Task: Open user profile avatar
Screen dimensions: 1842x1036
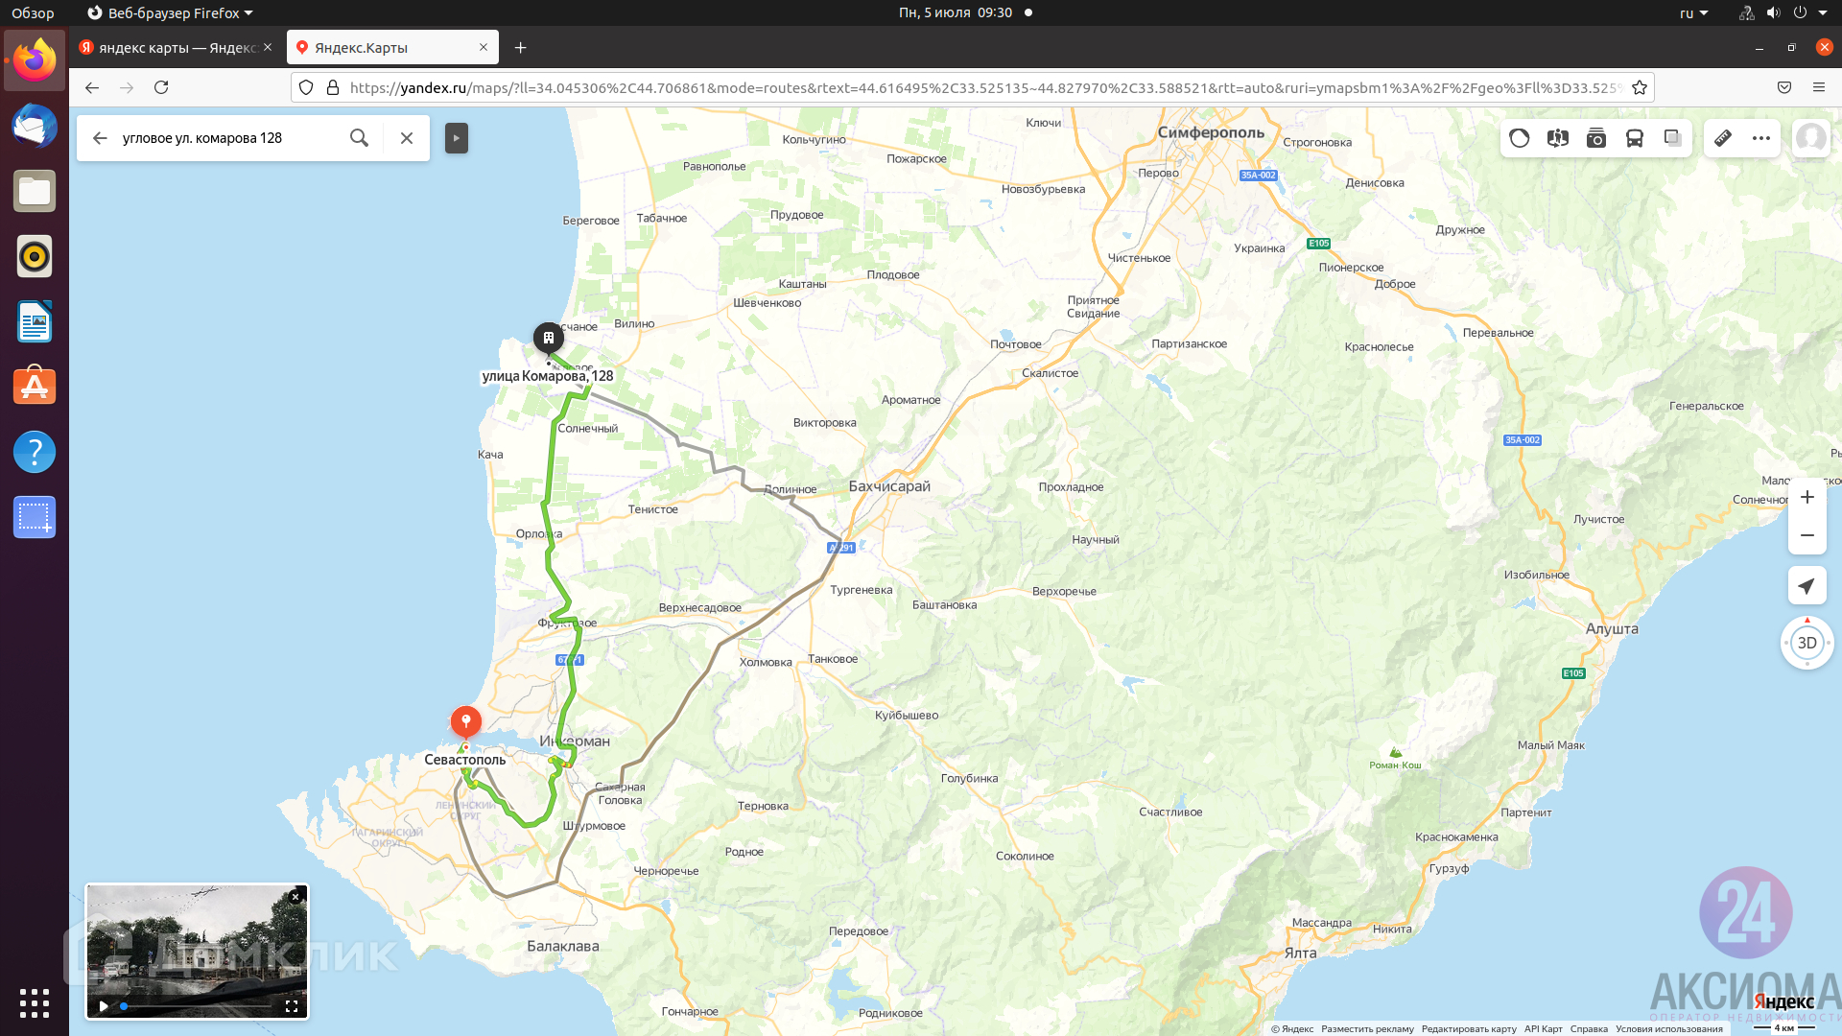Action: [1810, 138]
